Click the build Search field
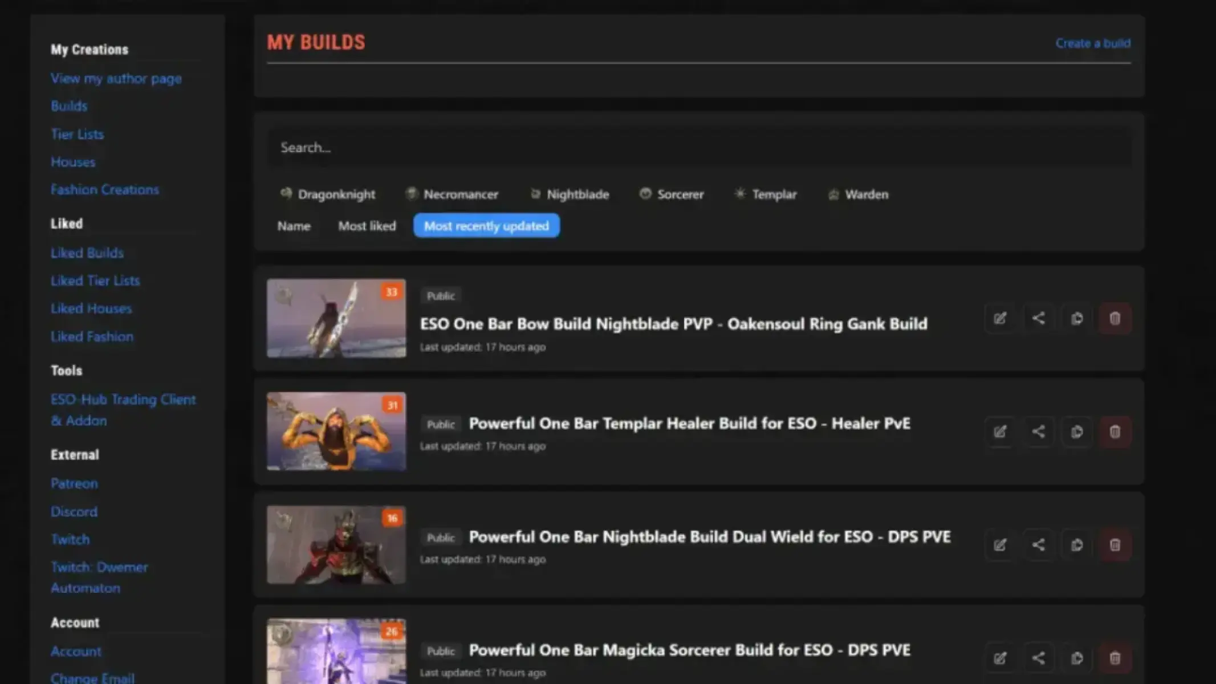 tap(699, 148)
